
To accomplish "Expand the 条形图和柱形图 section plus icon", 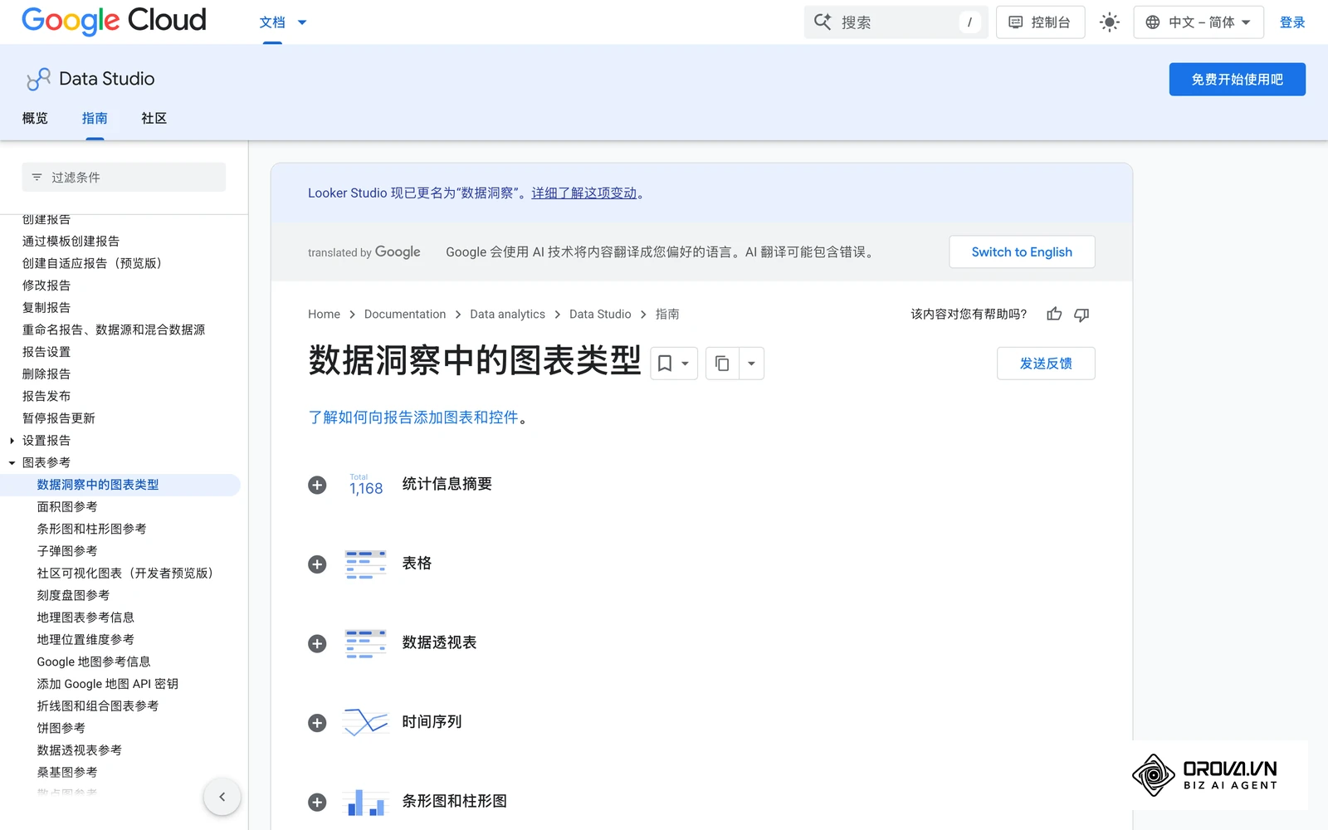I will point(317,803).
